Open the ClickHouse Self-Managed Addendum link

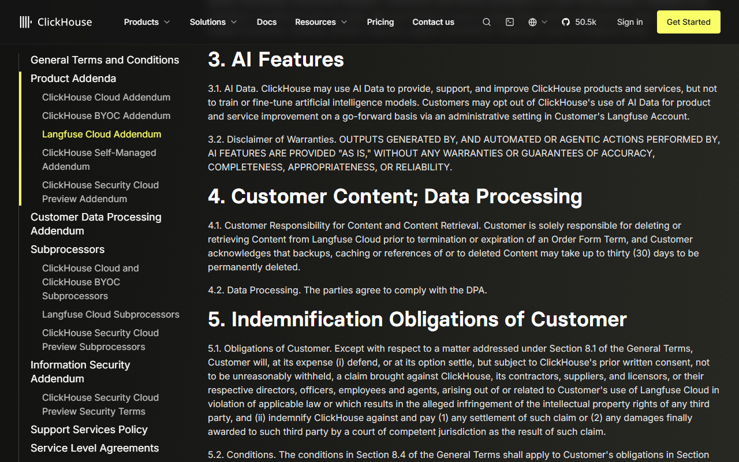pyautogui.click(x=99, y=159)
